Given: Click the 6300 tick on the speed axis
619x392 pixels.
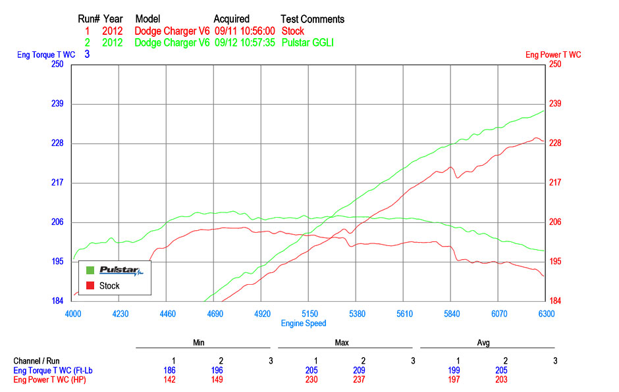Looking at the screenshot, I should (x=546, y=314).
